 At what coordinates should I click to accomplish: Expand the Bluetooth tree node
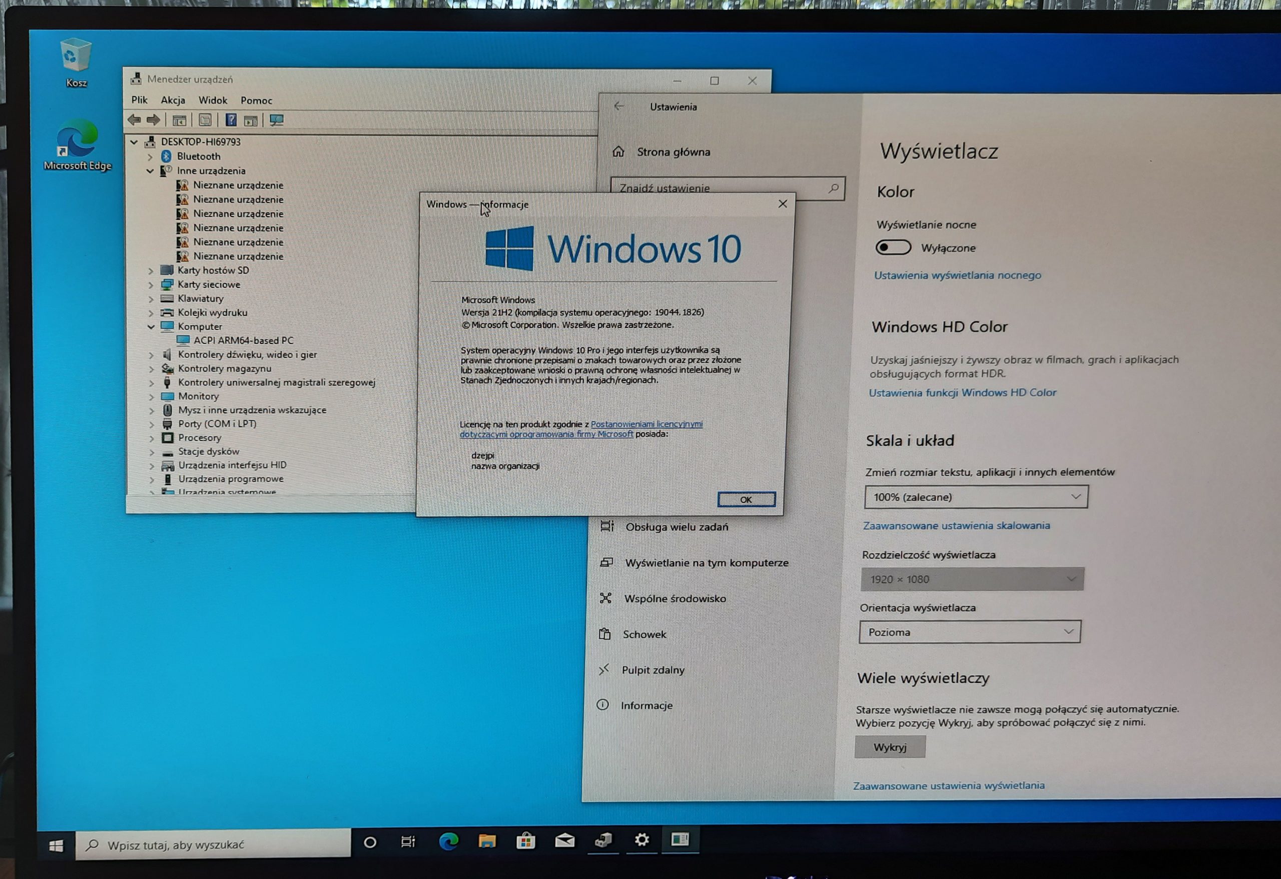tap(150, 157)
